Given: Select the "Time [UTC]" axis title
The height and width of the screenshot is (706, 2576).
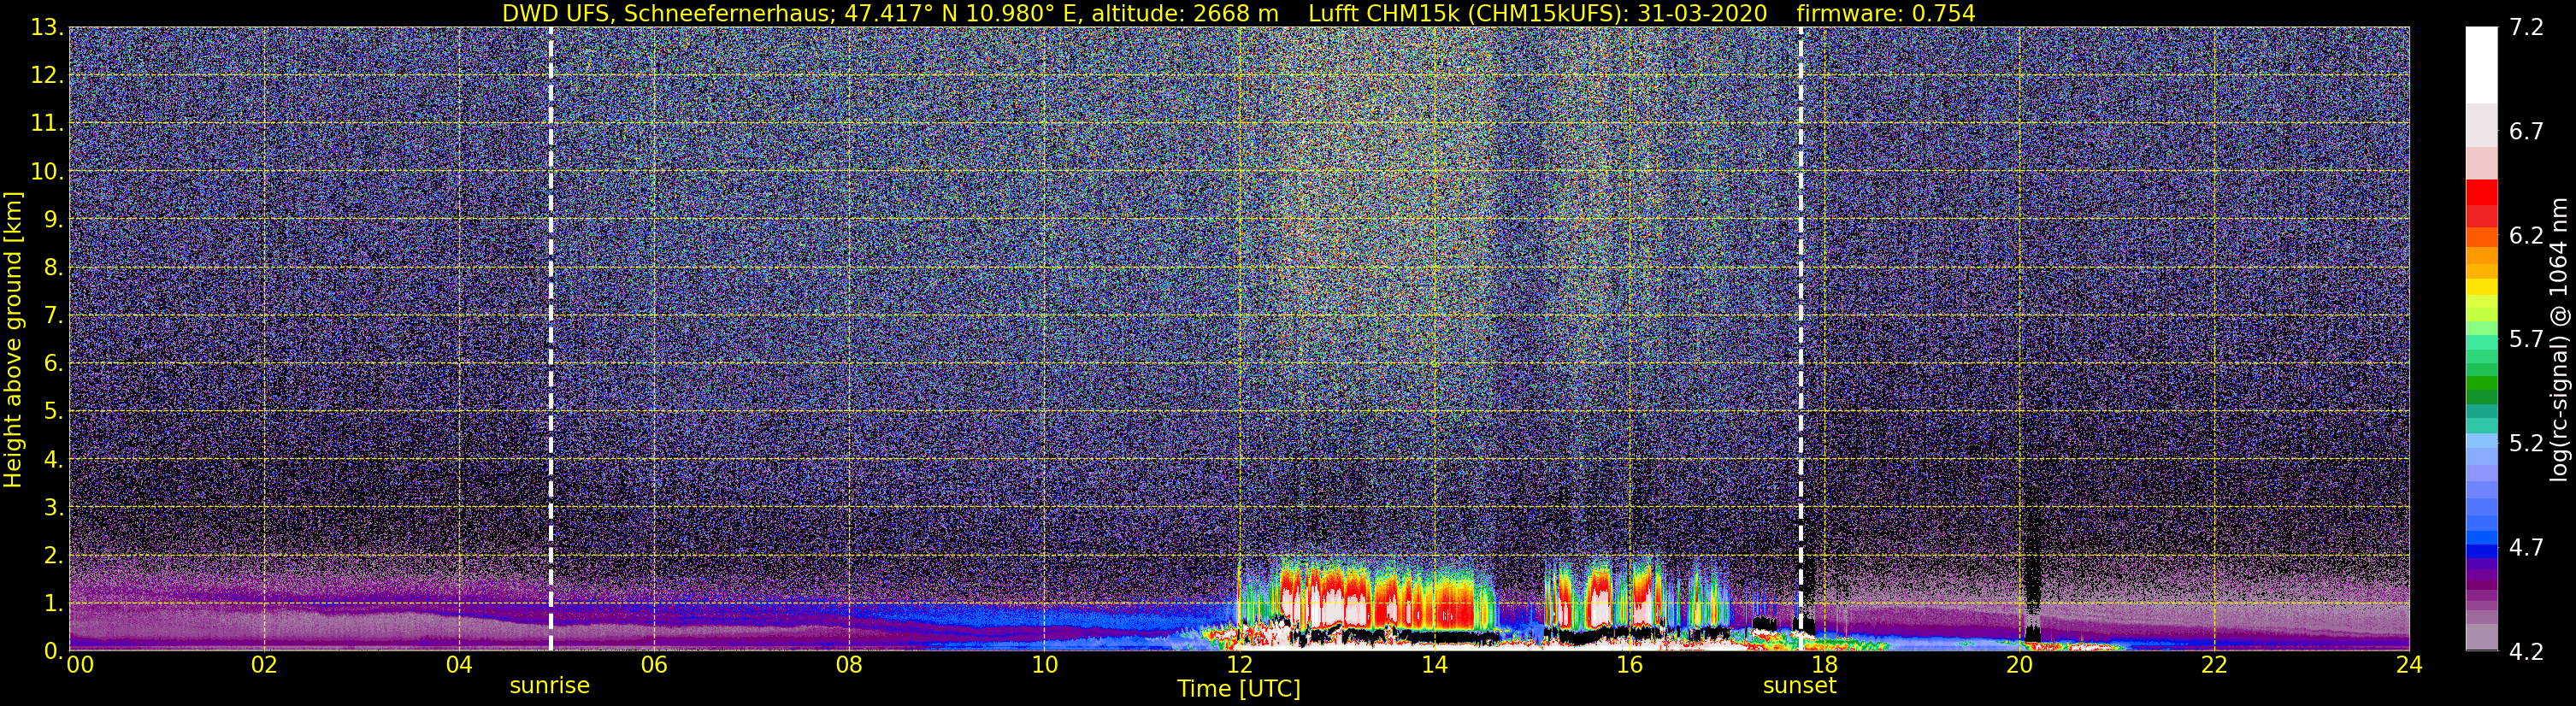Looking at the screenshot, I should (x=1239, y=689).
